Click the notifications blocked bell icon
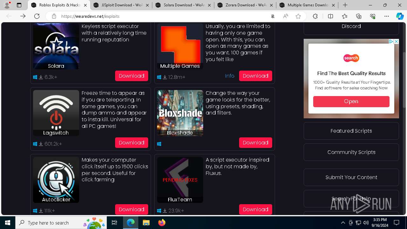The height and width of the screenshot is (229, 407). [273, 16]
